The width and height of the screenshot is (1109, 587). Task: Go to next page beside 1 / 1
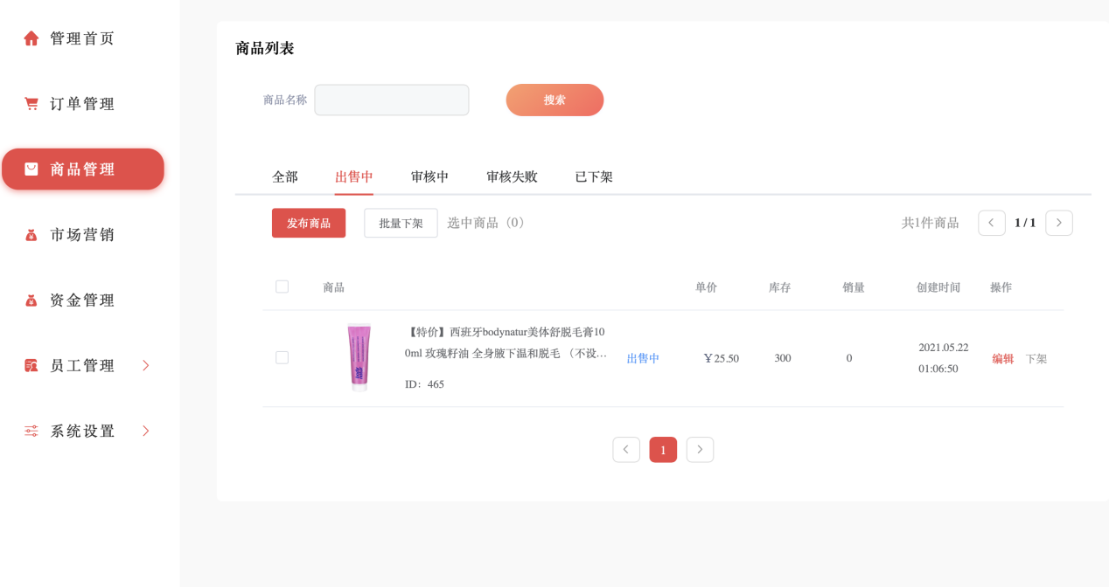[x=1059, y=223]
